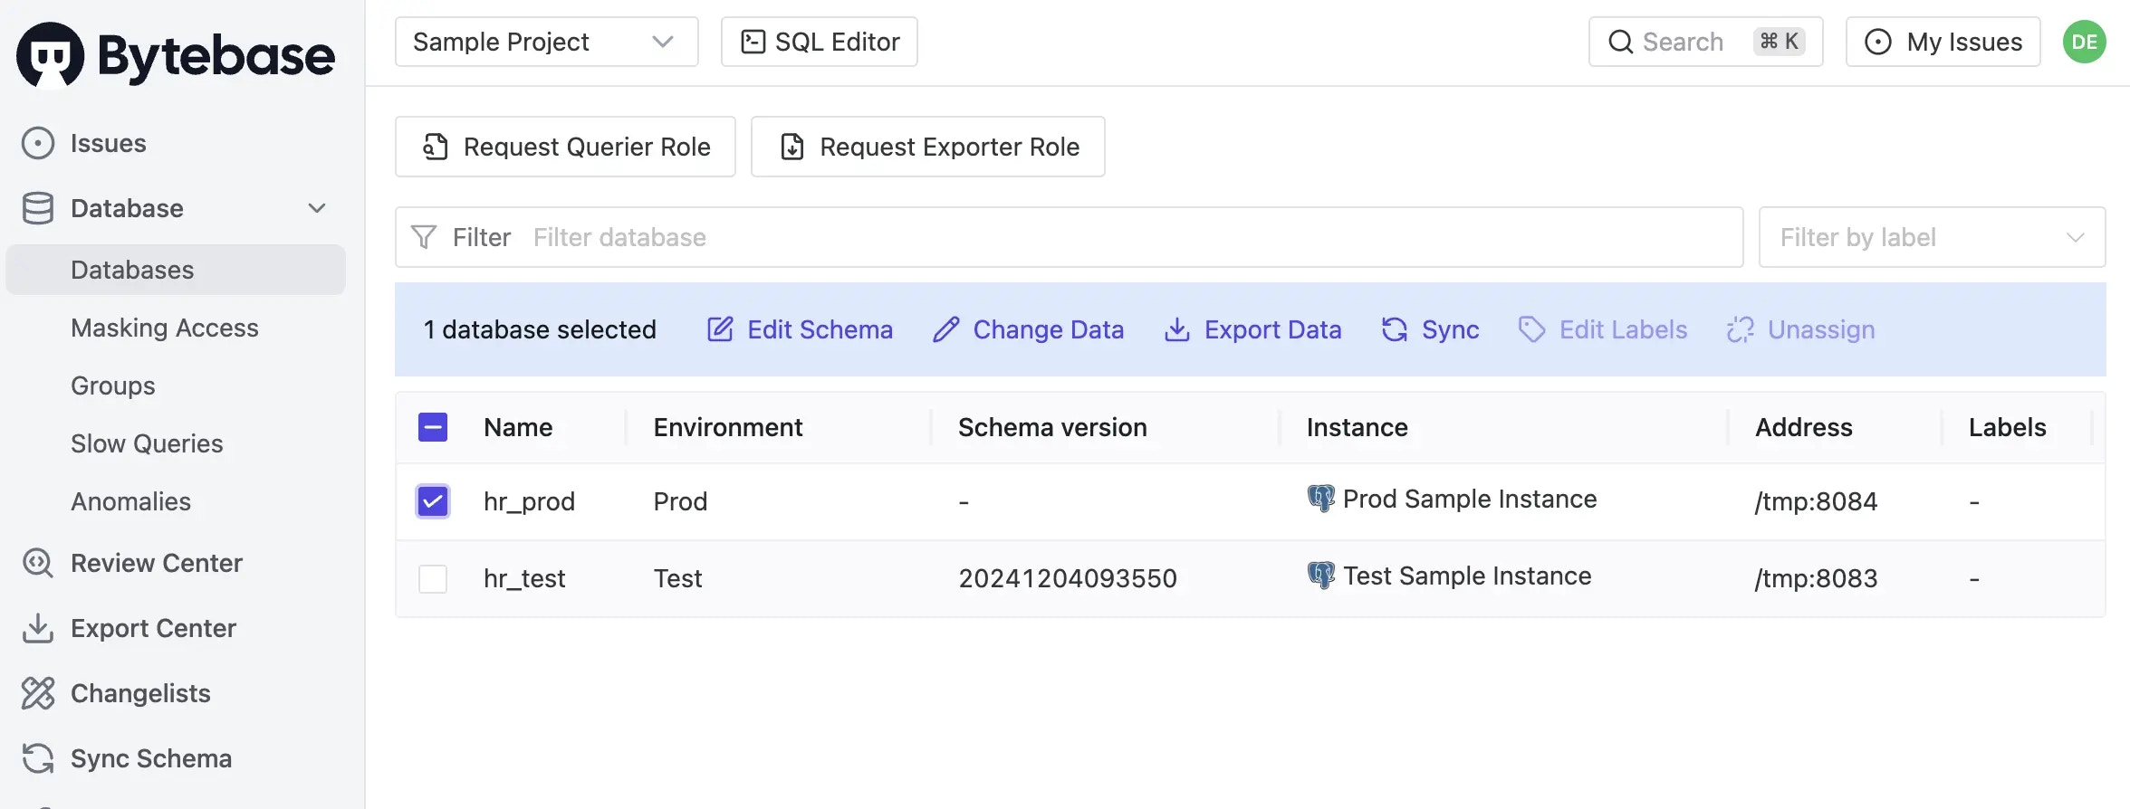Screen dimensions: 2130x809
Task: Open the SQL Editor button
Action: 819,42
